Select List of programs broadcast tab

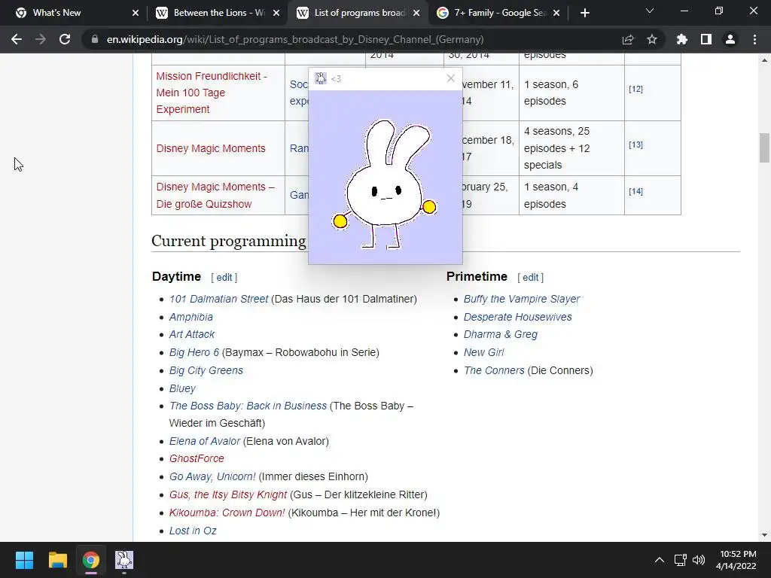tap(358, 13)
